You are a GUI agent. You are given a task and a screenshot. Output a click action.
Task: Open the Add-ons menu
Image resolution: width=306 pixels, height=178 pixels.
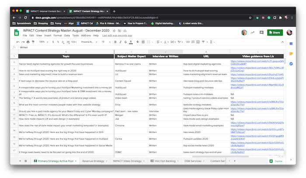point(86,35)
